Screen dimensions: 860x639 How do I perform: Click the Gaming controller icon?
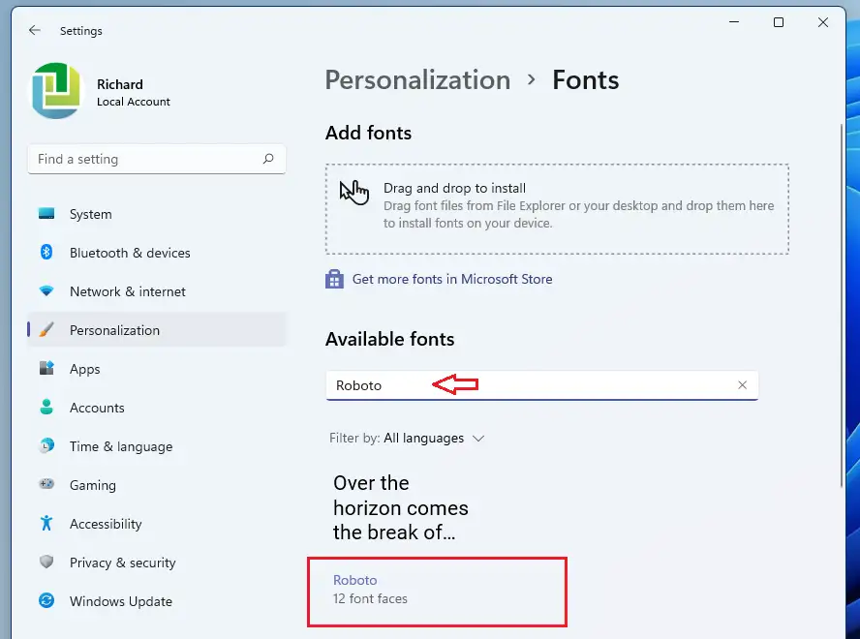point(46,484)
